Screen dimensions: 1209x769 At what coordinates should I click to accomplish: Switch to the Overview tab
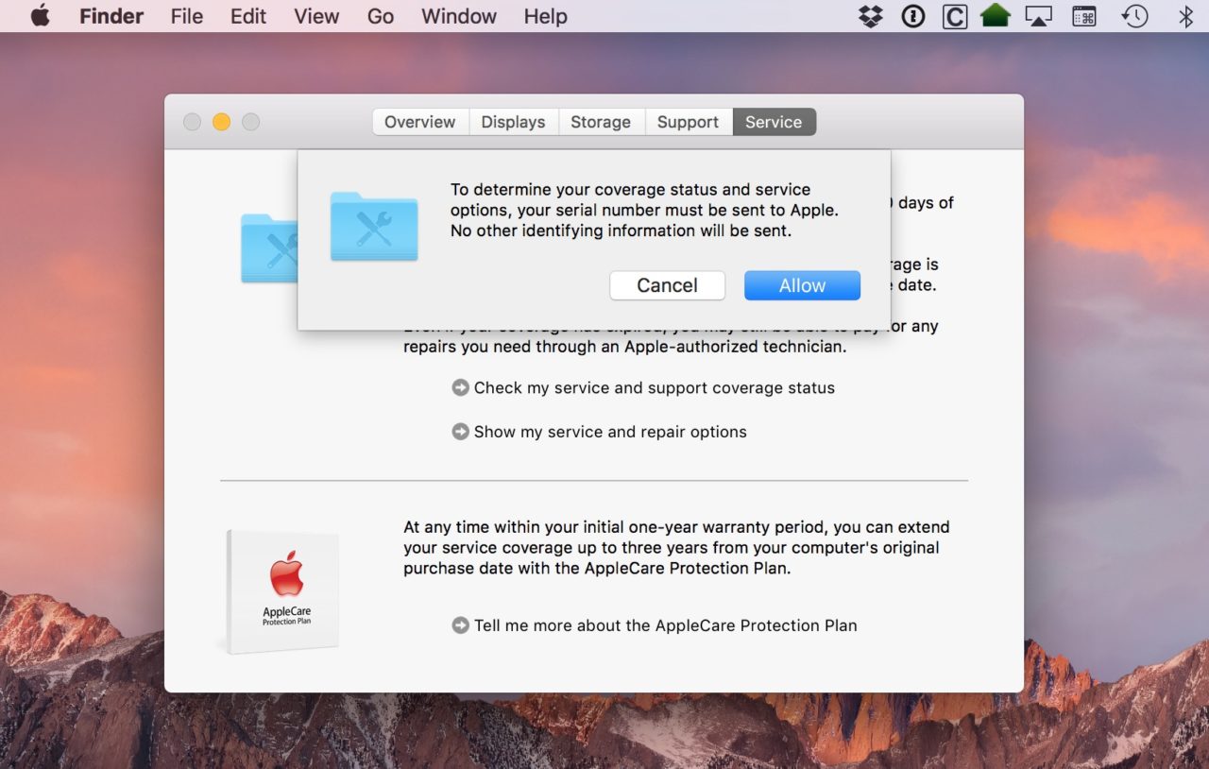pos(419,122)
